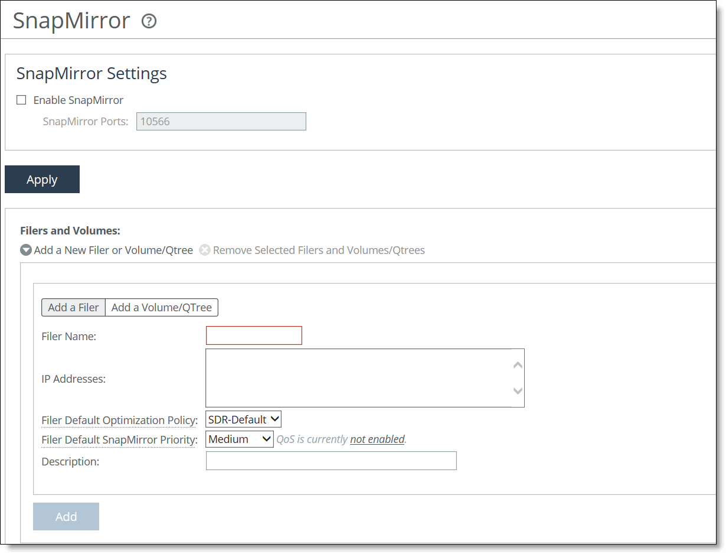The width and height of the screenshot is (726, 554).
Task: Enable the SnapMirror checkbox
Action: (21, 100)
